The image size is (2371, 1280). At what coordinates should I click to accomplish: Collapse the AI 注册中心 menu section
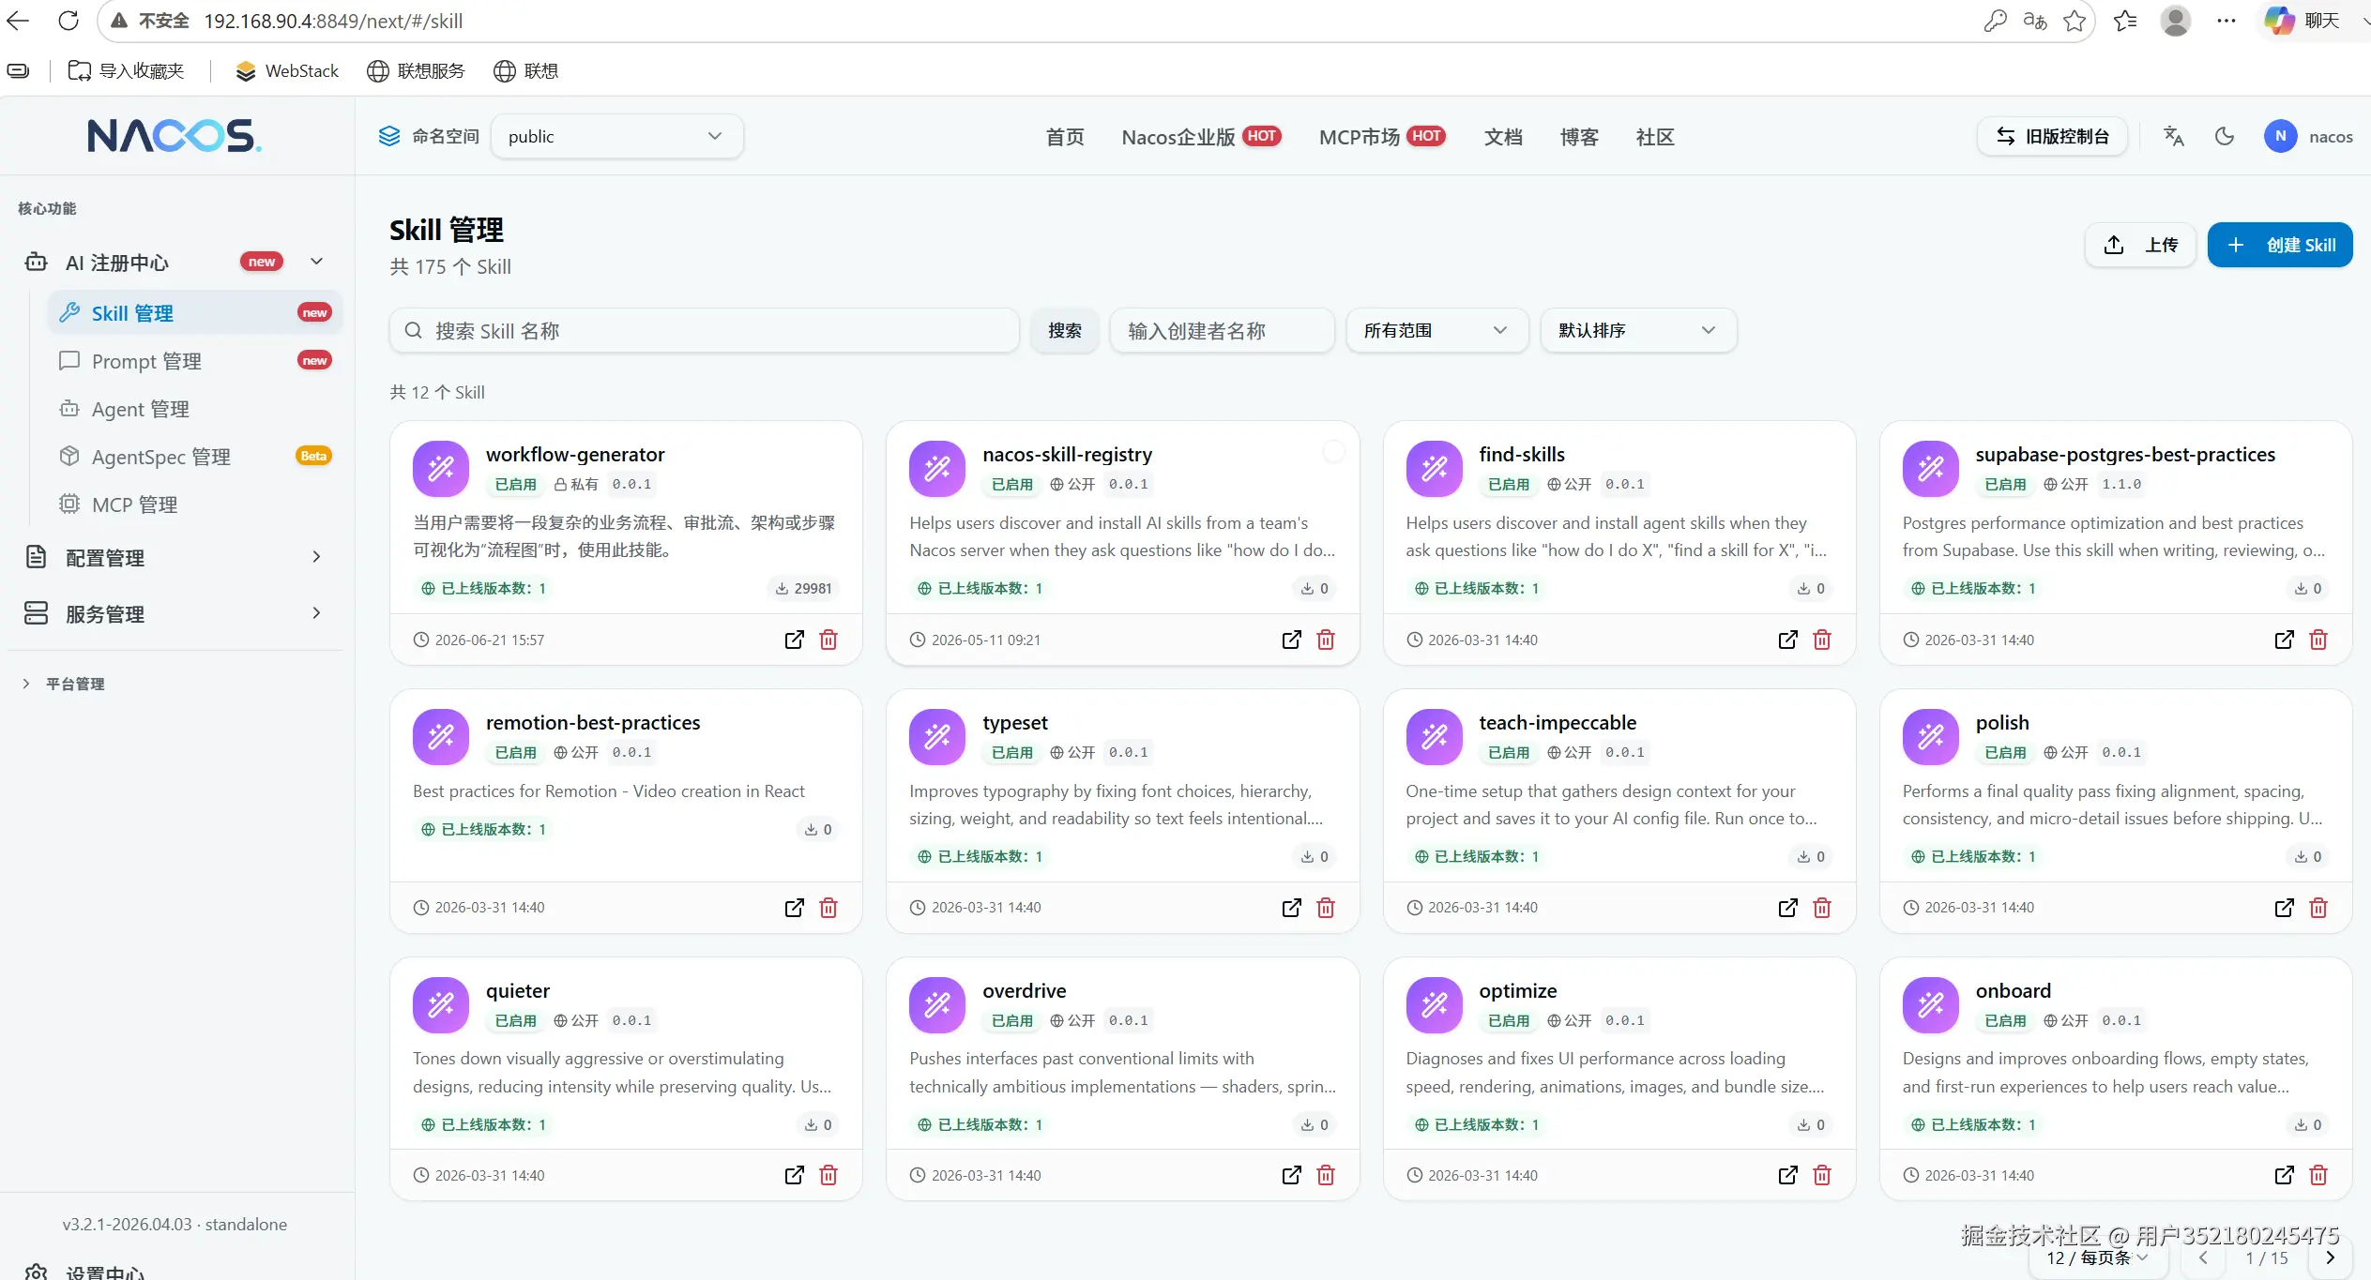(x=316, y=262)
